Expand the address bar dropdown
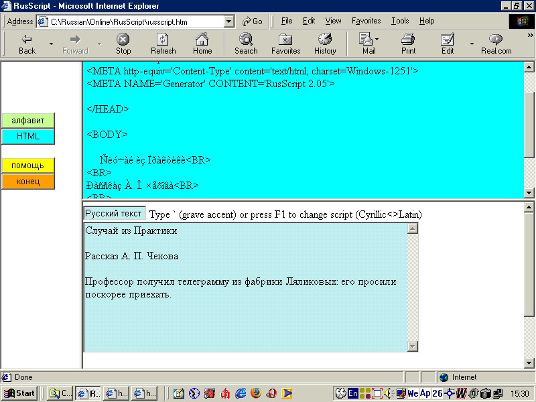The width and height of the screenshot is (536, 402). [x=229, y=22]
